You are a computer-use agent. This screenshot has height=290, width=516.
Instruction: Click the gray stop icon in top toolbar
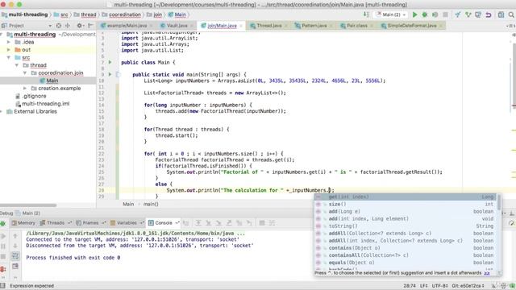[x=445, y=14]
